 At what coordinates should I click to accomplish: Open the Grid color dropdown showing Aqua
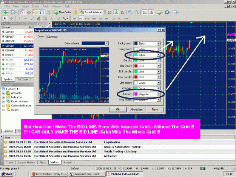point(159,55)
